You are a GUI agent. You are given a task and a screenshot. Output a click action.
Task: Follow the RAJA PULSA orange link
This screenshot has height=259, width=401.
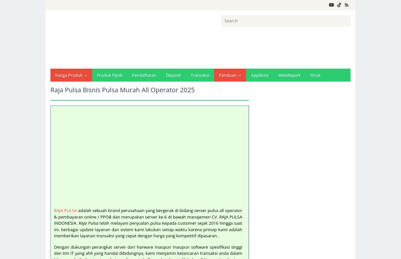click(65, 210)
